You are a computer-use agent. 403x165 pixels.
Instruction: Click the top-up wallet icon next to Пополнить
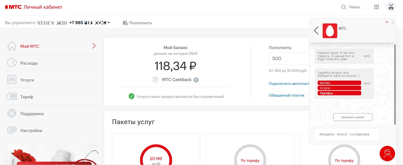[125, 23]
